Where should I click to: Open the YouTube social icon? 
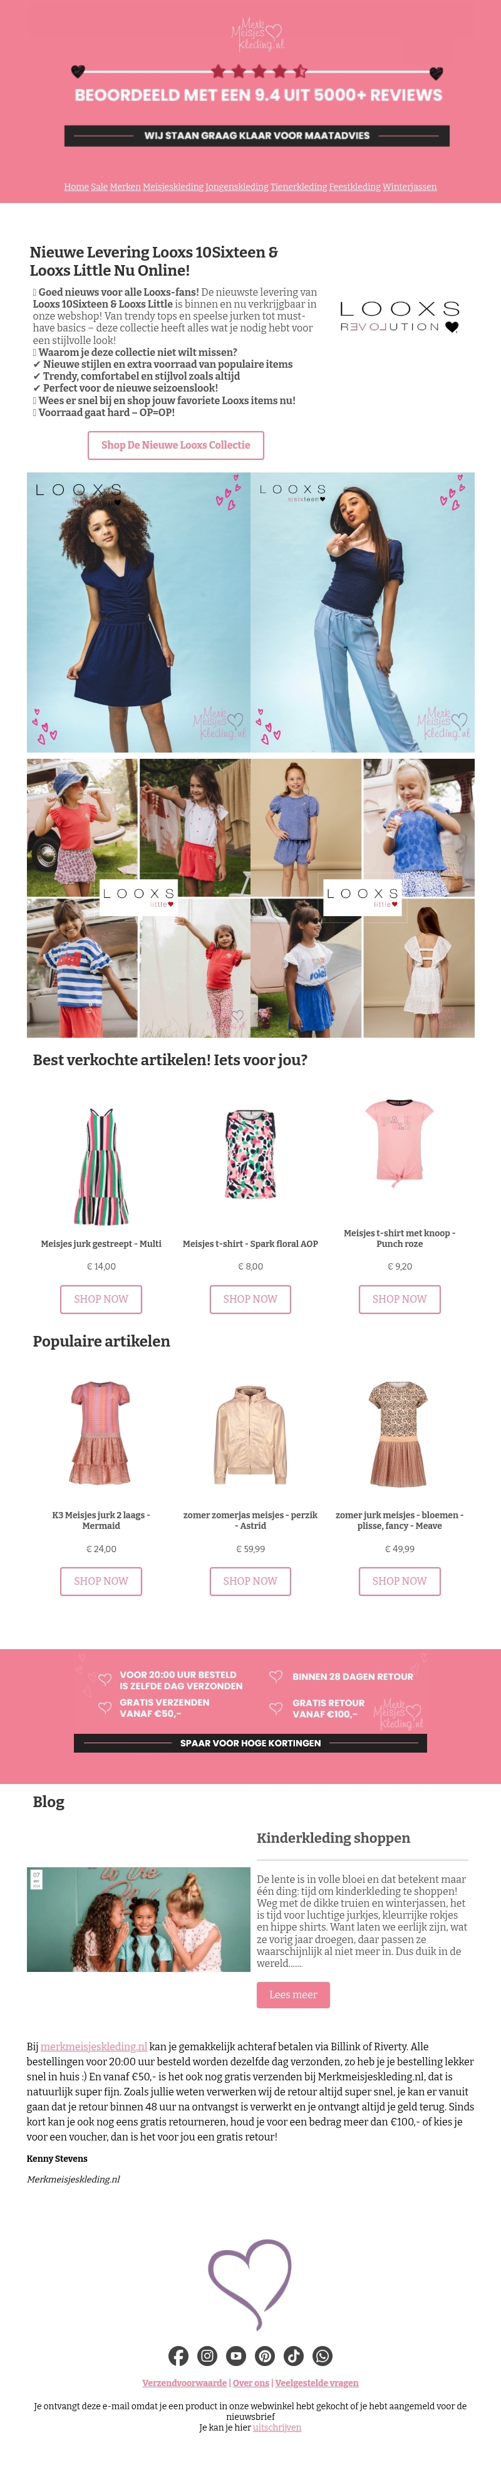pyautogui.click(x=237, y=2355)
